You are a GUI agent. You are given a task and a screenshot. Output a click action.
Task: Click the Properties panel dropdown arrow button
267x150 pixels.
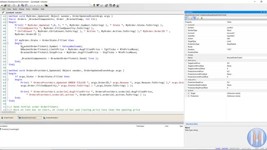(x=261, y=12)
